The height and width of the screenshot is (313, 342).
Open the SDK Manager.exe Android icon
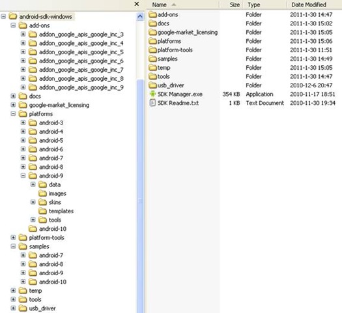tap(152, 94)
